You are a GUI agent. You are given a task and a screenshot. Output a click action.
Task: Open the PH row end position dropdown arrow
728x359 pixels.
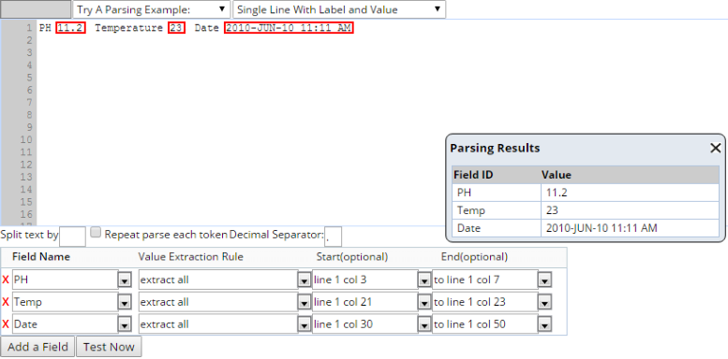(544, 280)
